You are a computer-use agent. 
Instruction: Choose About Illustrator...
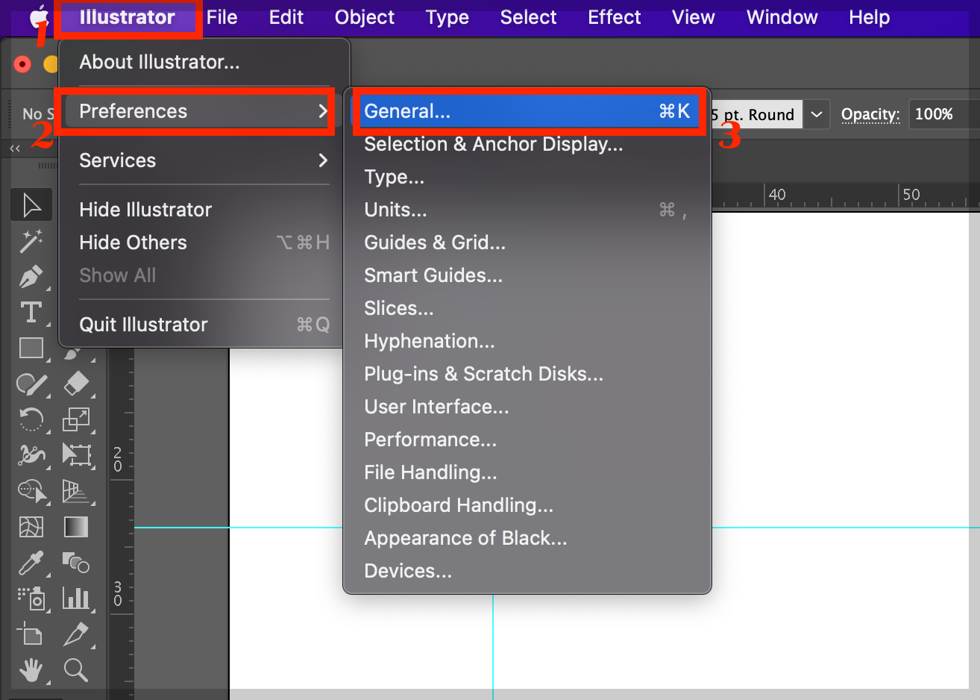point(204,62)
